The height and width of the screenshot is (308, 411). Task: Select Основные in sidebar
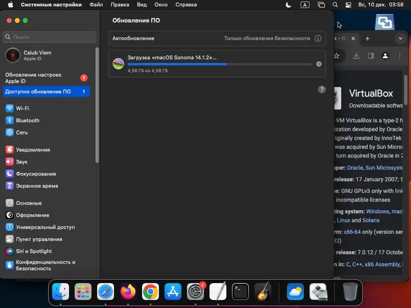pos(24,203)
